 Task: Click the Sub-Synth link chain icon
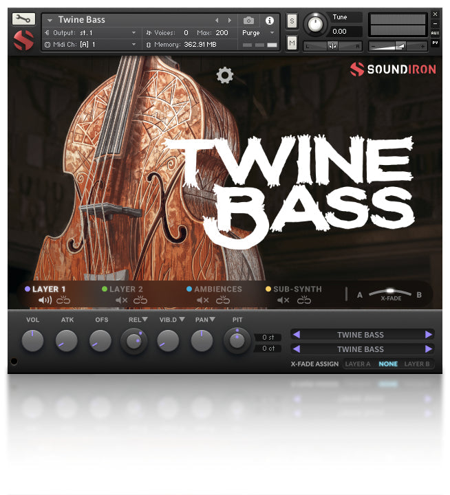click(x=303, y=300)
